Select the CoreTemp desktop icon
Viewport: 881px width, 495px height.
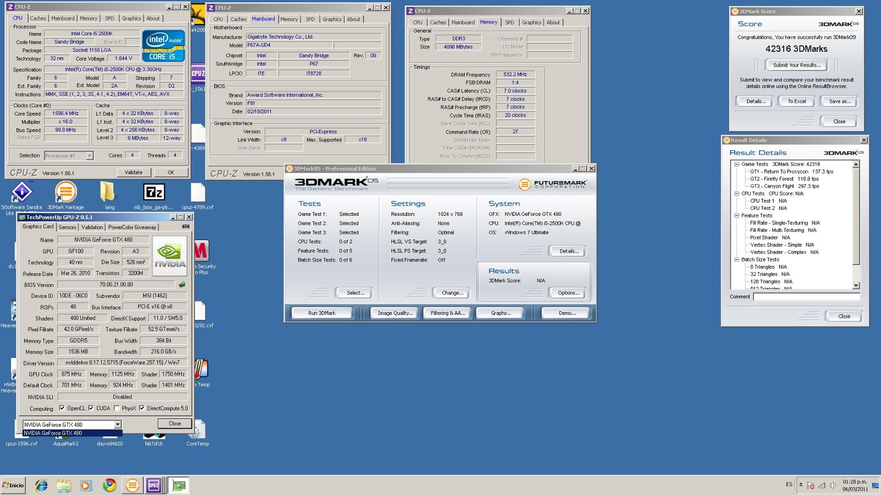[198, 434]
